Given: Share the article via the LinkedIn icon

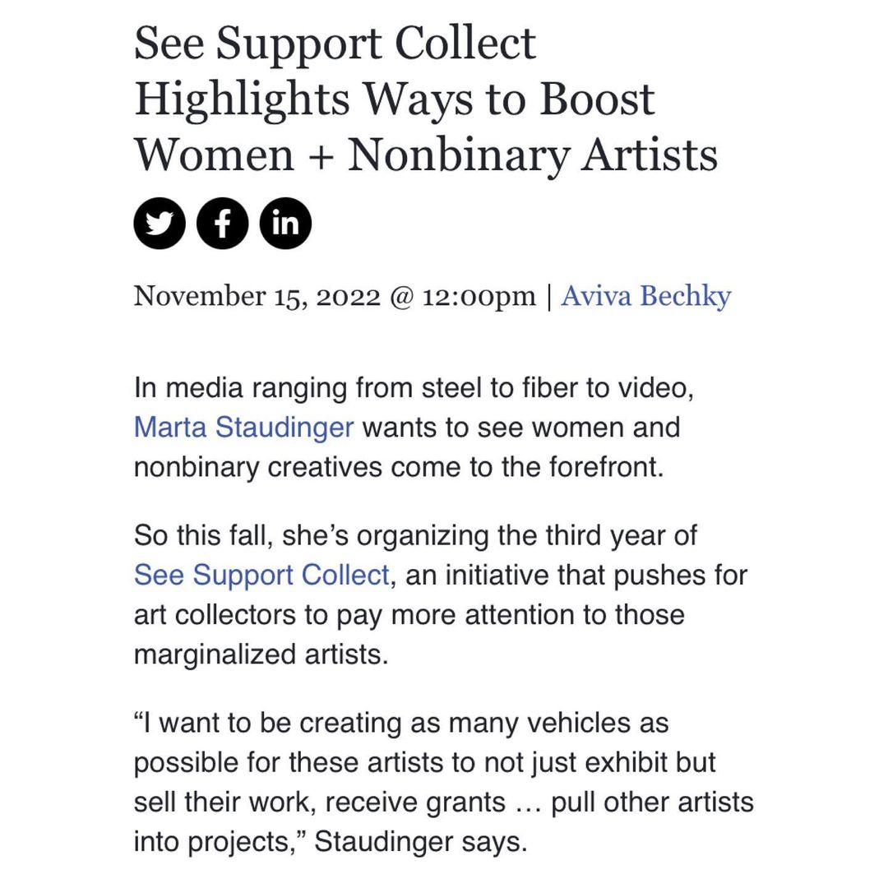Looking at the screenshot, I should [285, 223].
